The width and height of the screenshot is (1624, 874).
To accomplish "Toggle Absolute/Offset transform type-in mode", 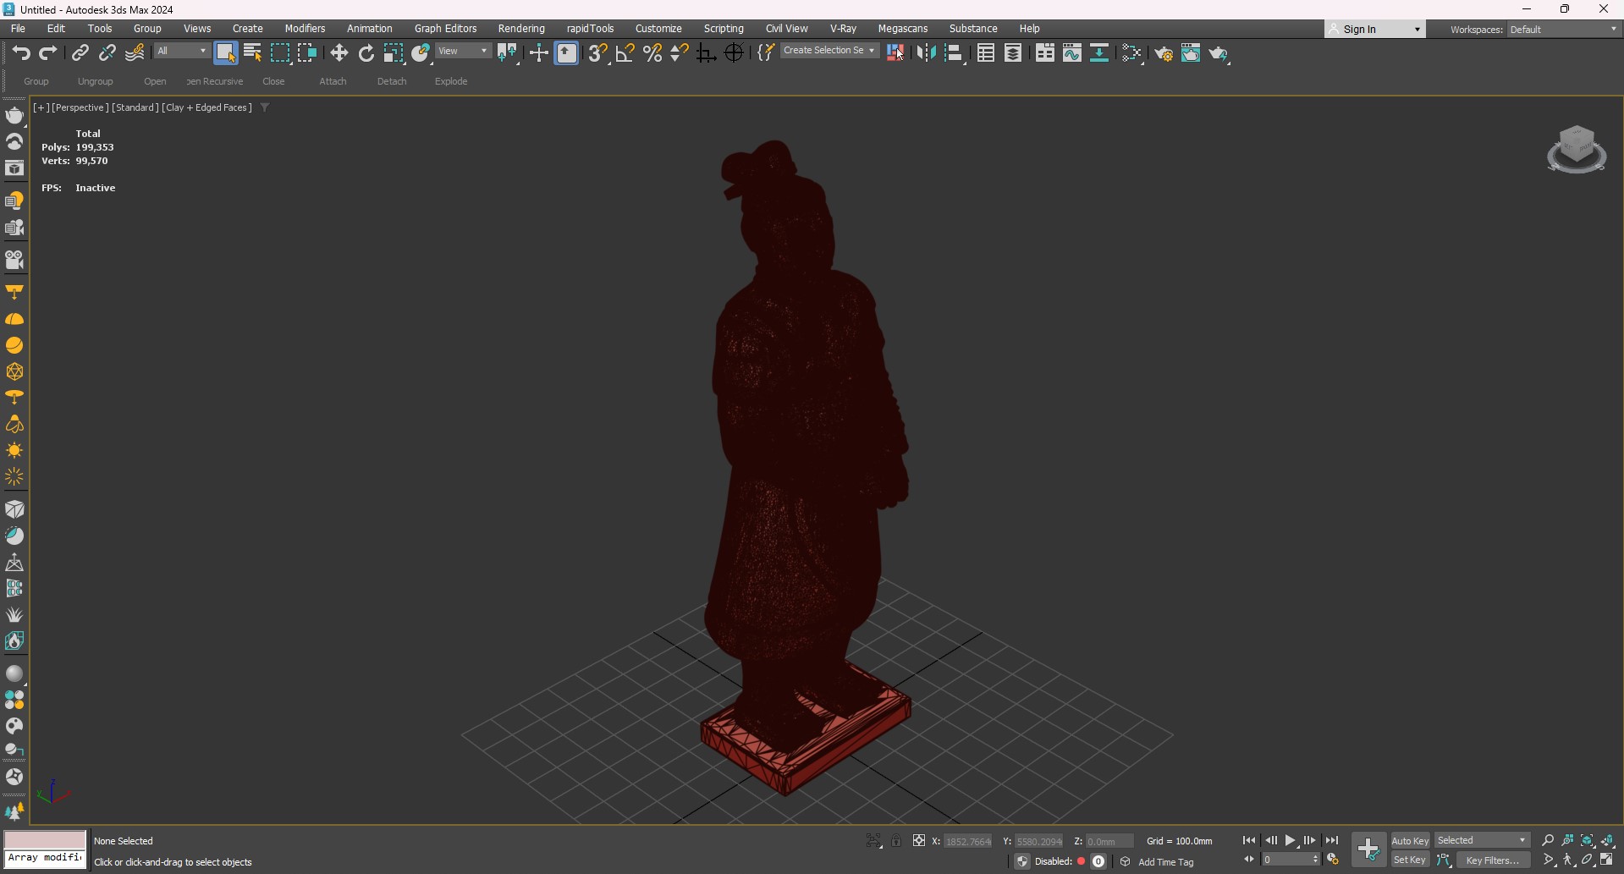I will (919, 841).
